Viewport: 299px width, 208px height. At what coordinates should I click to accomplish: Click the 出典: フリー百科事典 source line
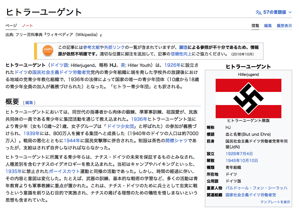coord(54,35)
